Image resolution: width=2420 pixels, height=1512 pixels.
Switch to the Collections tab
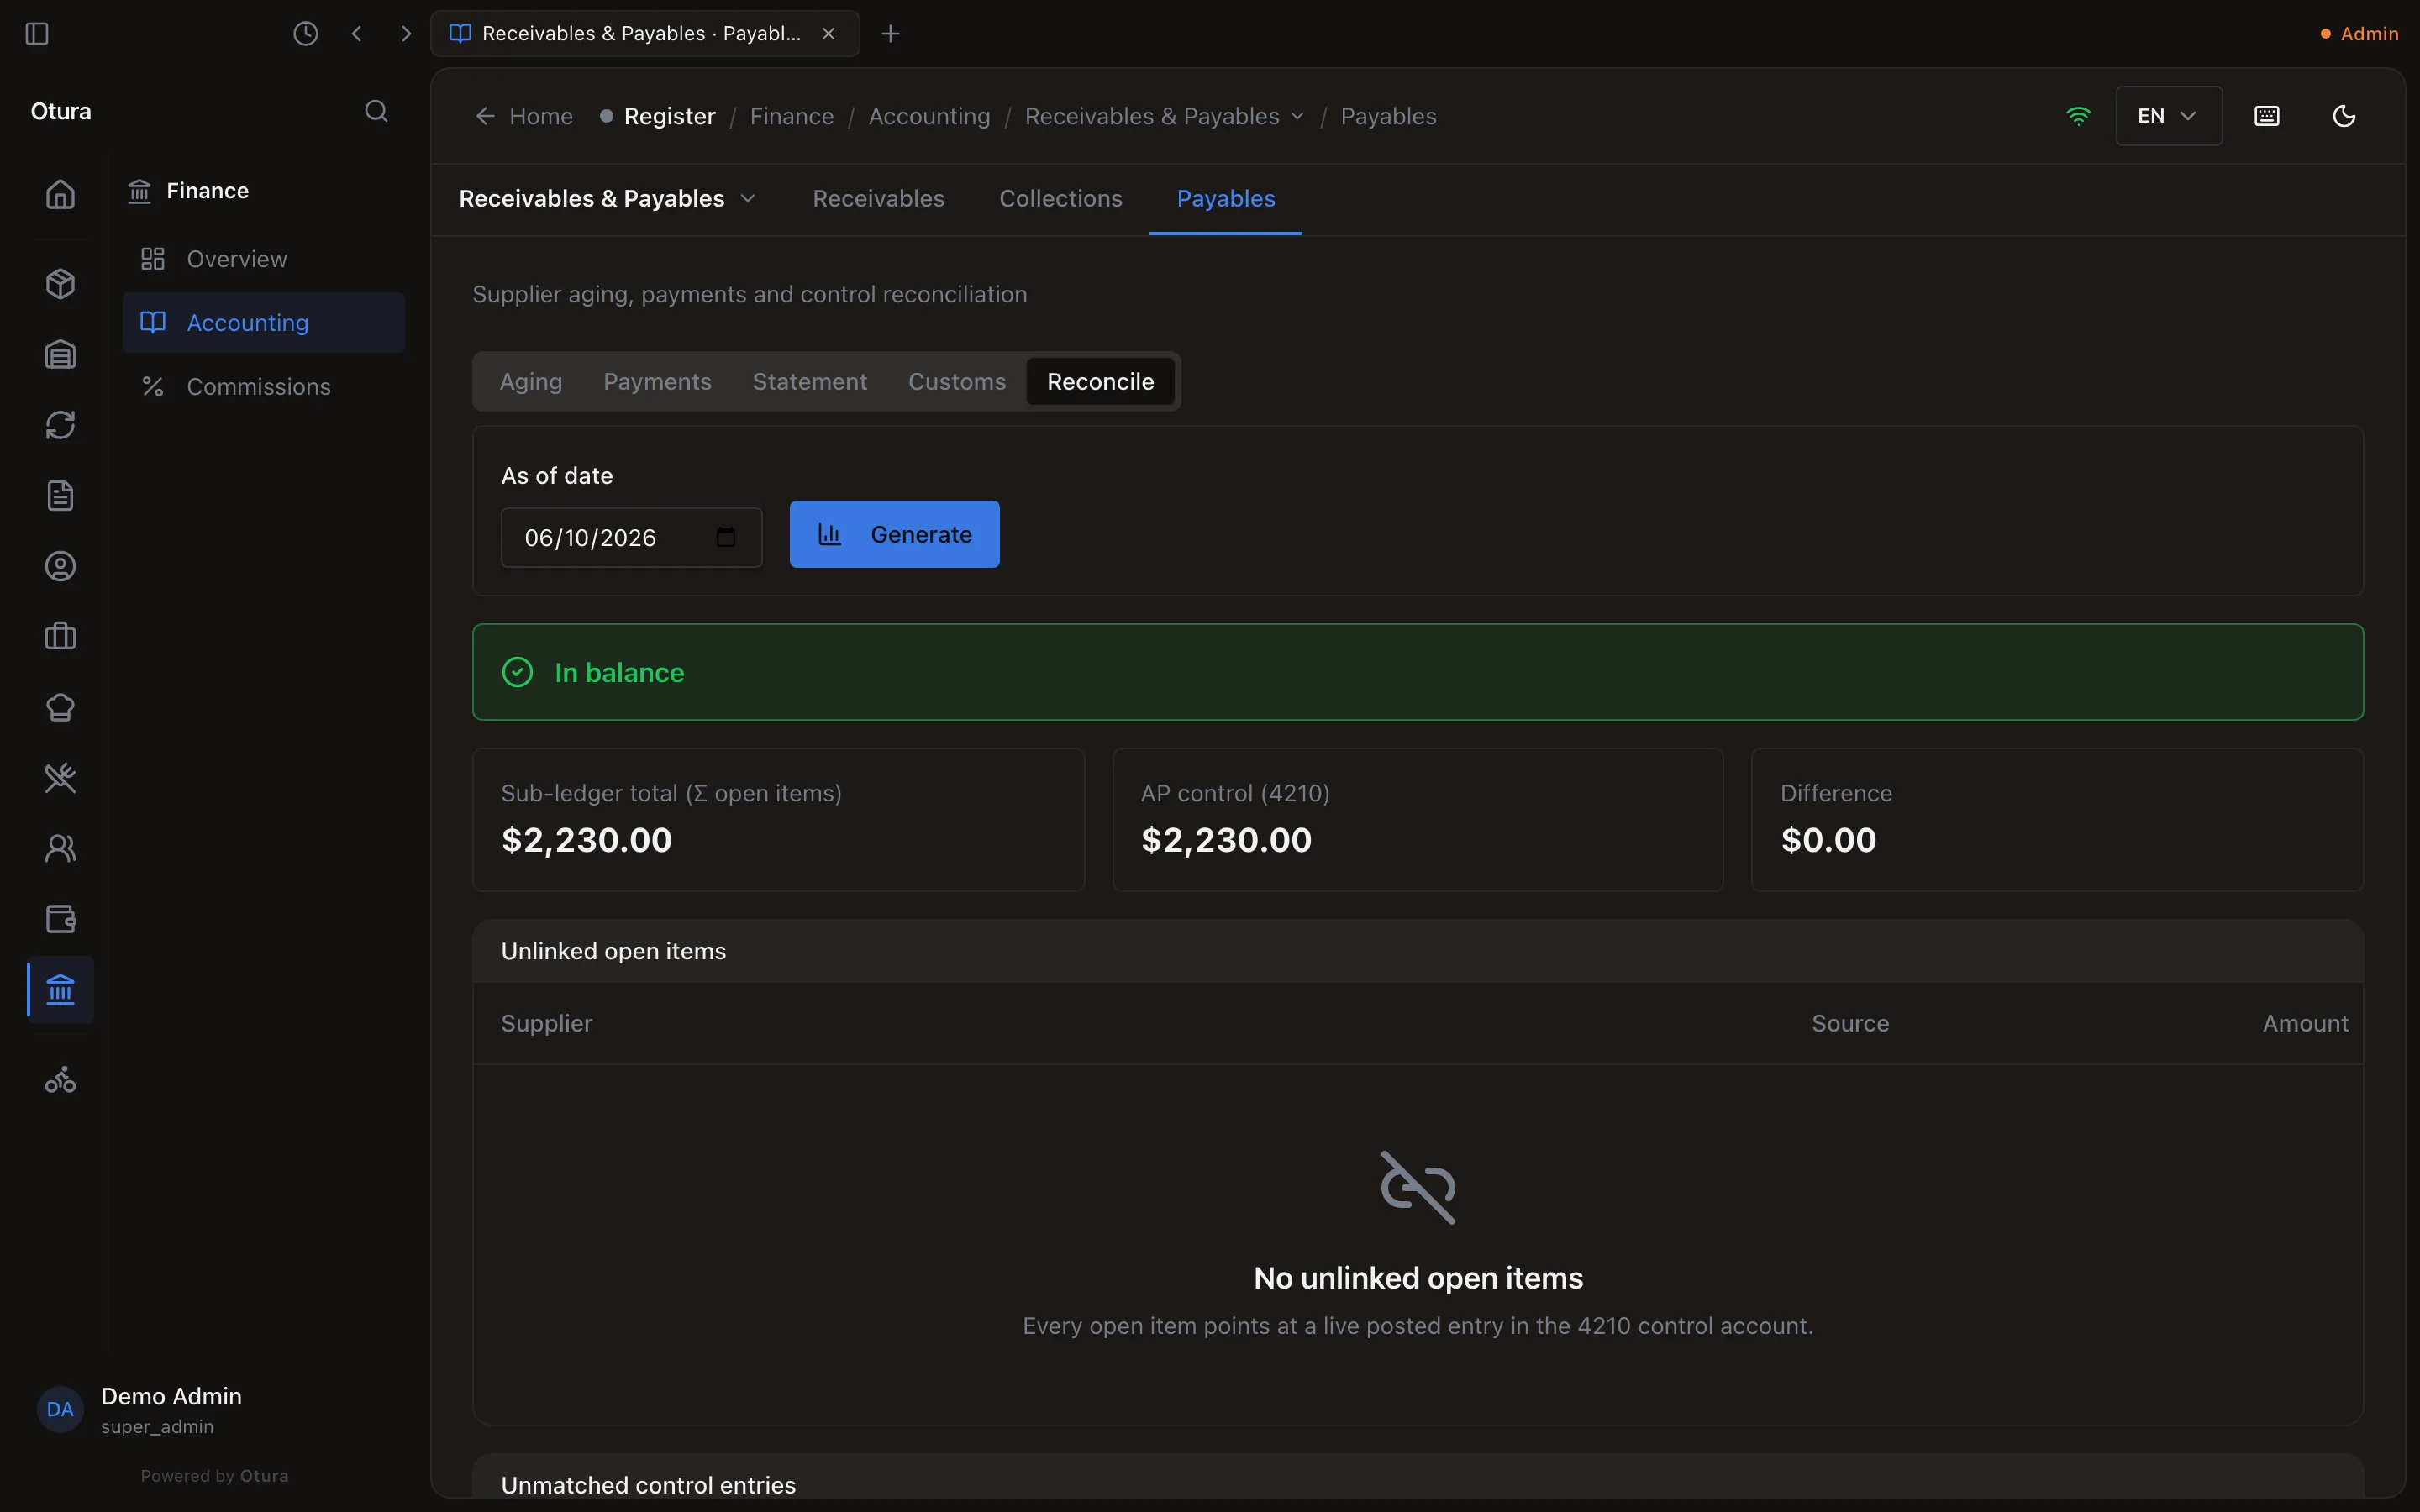[x=1060, y=199]
